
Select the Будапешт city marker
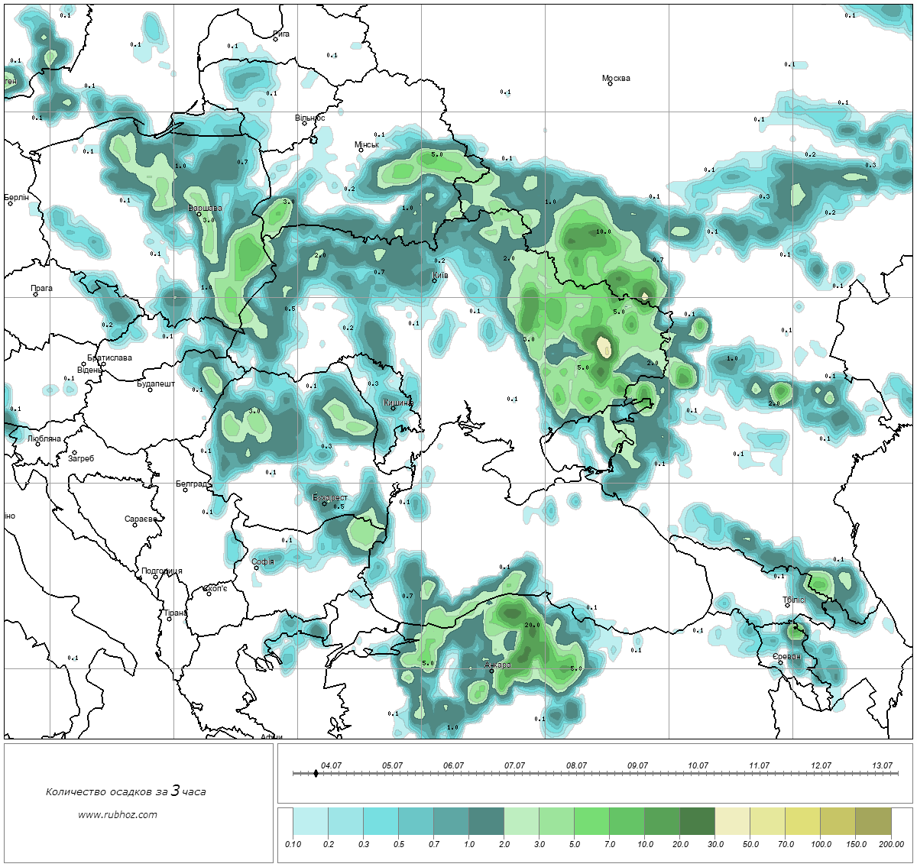151,390
